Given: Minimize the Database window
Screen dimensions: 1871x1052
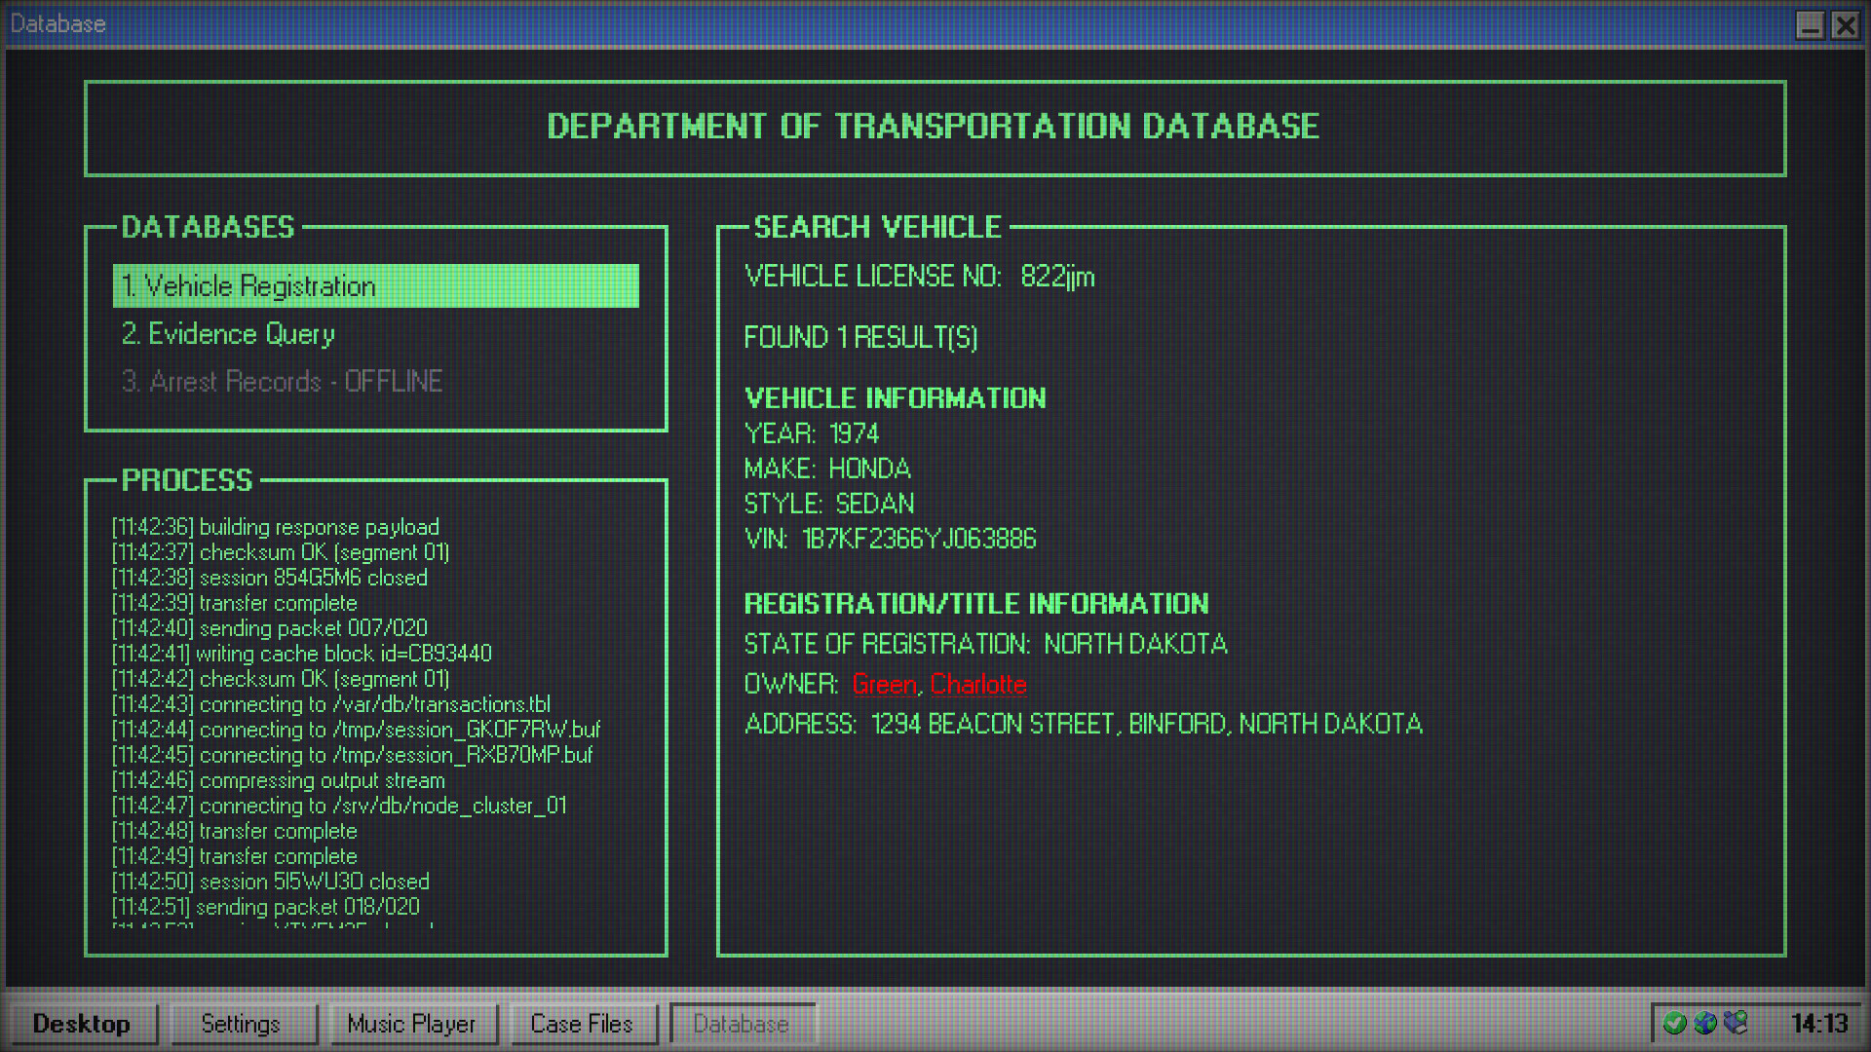Looking at the screenshot, I should pos(1810,24).
